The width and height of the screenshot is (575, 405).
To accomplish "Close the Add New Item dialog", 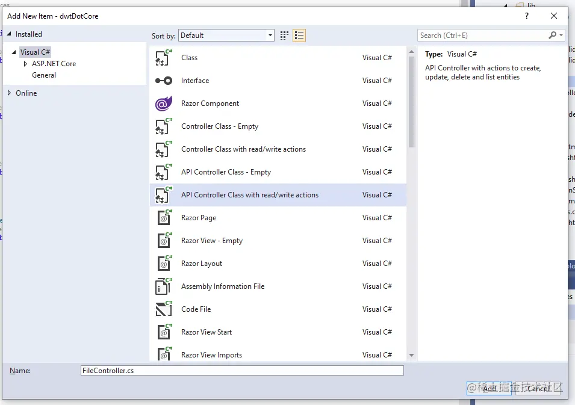I will tap(554, 16).
